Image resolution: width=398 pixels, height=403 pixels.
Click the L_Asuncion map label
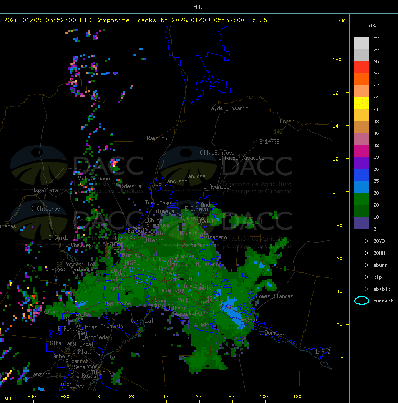tap(218, 187)
